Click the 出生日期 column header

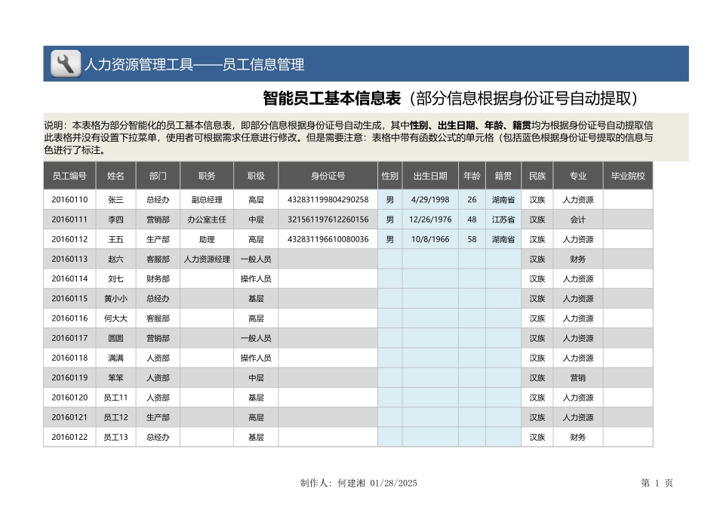coord(427,176)
